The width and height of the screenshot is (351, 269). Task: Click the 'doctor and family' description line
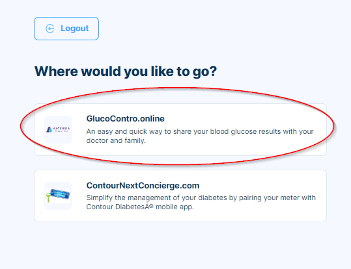(x=116, y=140)
